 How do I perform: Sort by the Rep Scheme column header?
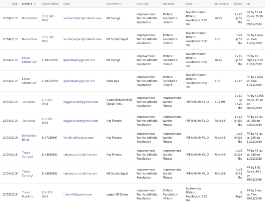(x=221, y=4)
